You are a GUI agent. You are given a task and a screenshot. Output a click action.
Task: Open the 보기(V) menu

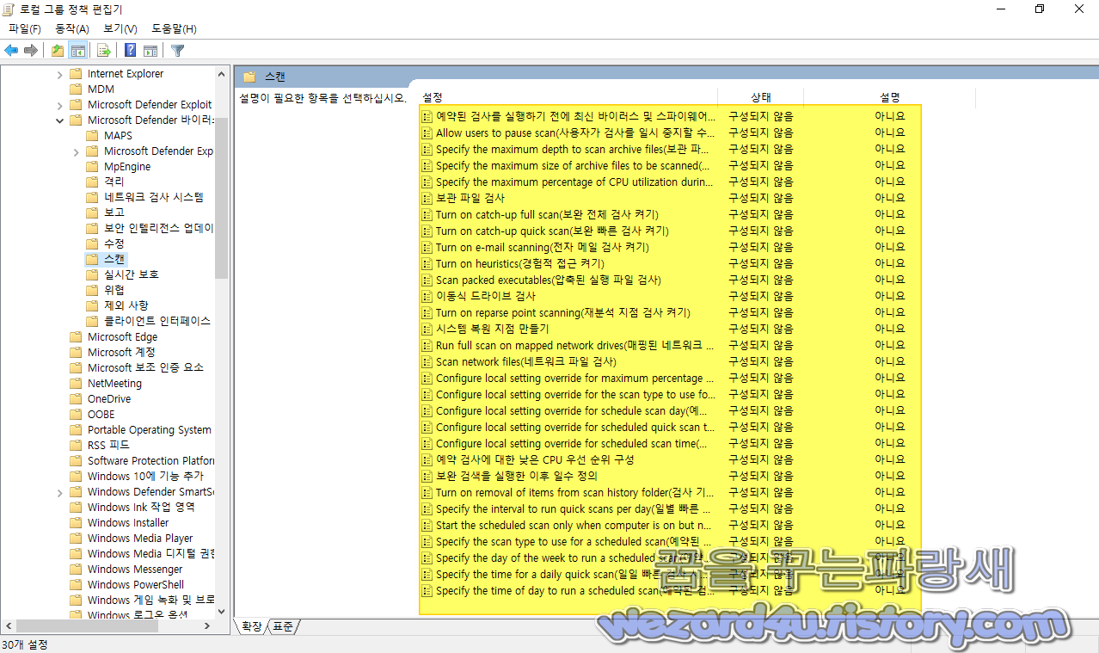[120, 29]
